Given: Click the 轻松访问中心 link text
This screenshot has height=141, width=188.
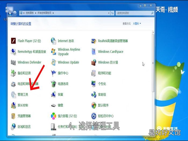Looking at the screenshot, I should (106, 116).
